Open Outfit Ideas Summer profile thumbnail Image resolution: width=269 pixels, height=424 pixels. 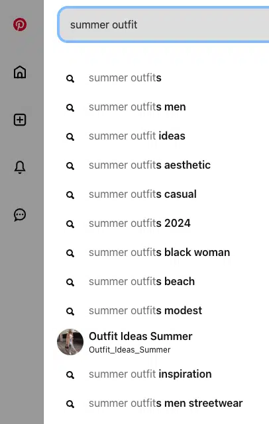70,342
